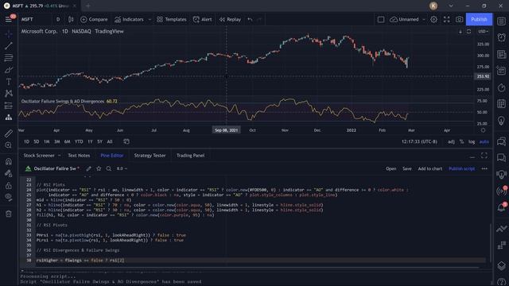Switch to the Strategy Tester tab
The width and height of the screenshot is (509, 286).
point(150,156)
